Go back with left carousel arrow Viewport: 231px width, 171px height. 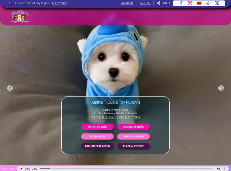pyautogui.click(x=10, y=88)
